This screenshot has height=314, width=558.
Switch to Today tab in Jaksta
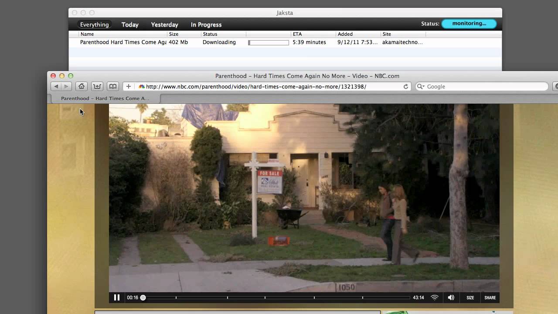[130, 24]
